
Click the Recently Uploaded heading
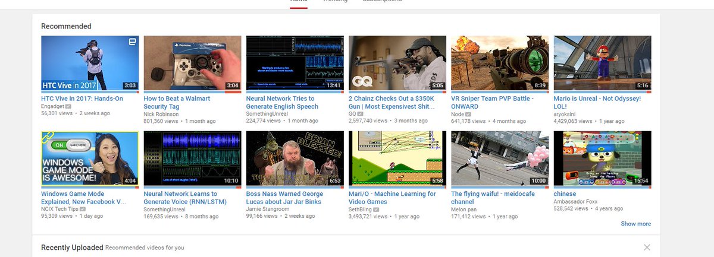point(72,247)
